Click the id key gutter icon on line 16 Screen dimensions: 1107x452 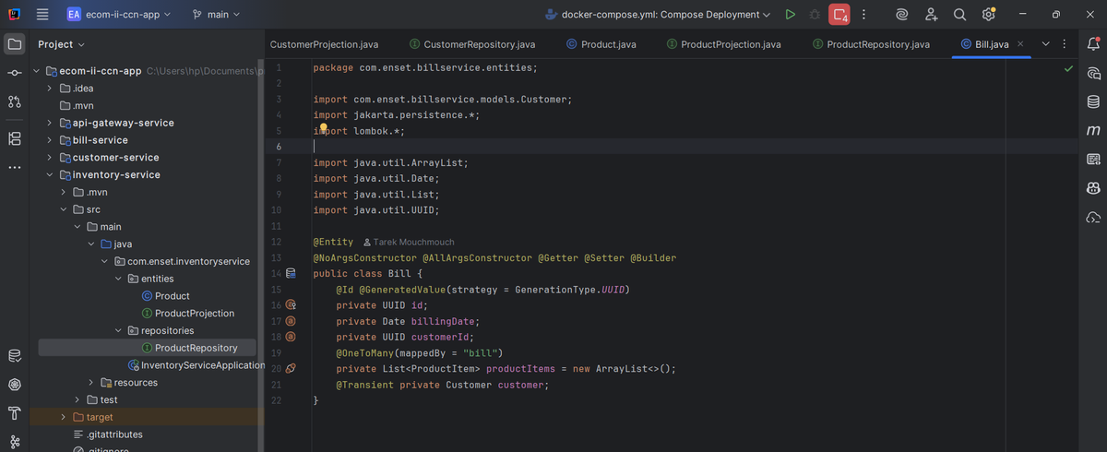[291, 303]
